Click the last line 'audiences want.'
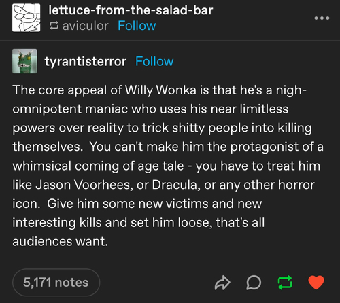This screenshot has width=340, height=303. point(60,241)
